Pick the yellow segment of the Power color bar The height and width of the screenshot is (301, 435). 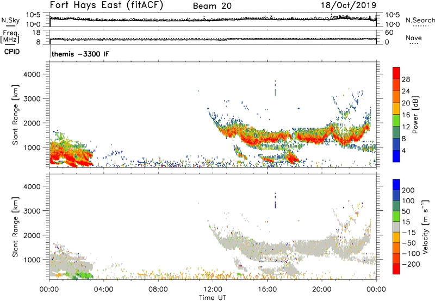click(x=396, y=109)
